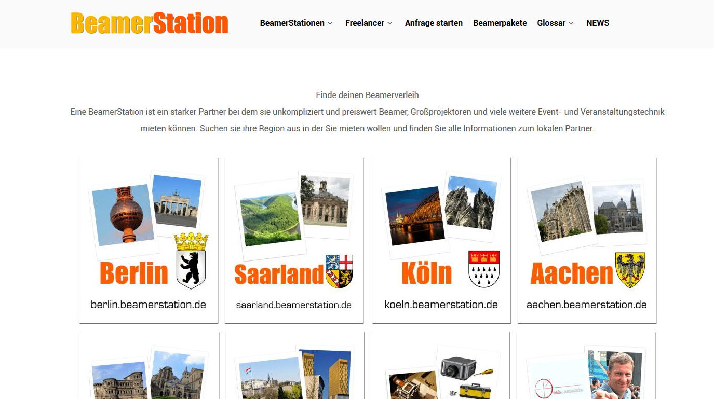Open berlin.beamerstation.de link
This screenshot has height=399, width=714.
point(149,305)
